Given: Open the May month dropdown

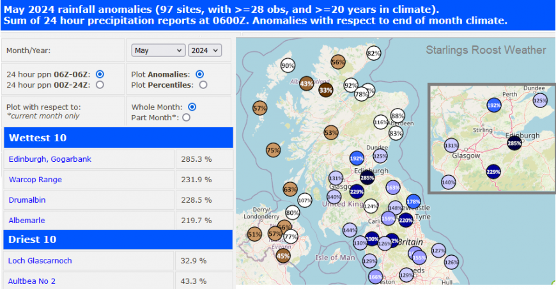Looking at the screenshot, I should point(158,51).
